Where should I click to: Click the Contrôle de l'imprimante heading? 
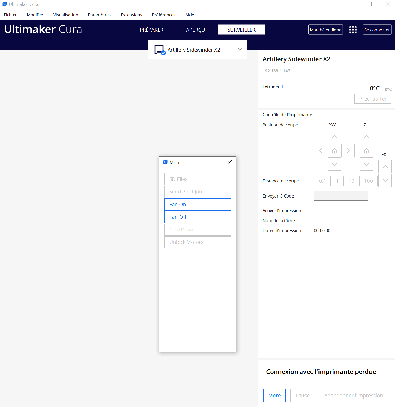[x=287, y=115]
